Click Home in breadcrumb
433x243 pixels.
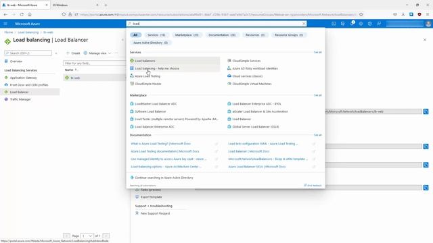pyautogui.click(x=9, y=32)
